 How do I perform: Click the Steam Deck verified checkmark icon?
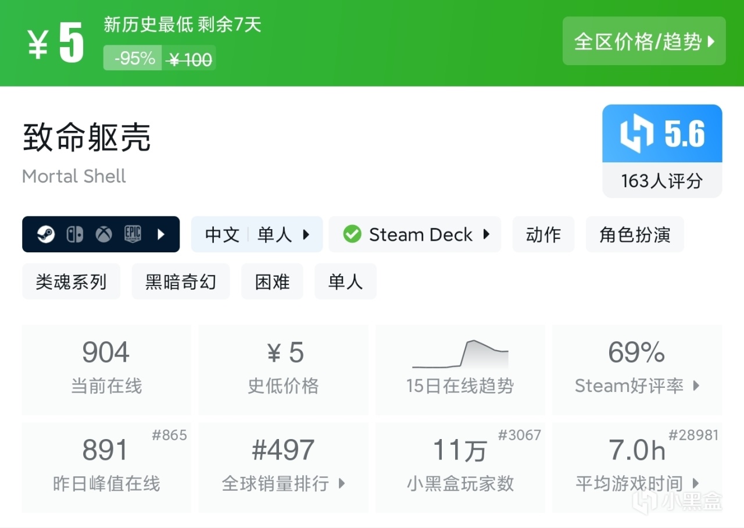[352, 234]
